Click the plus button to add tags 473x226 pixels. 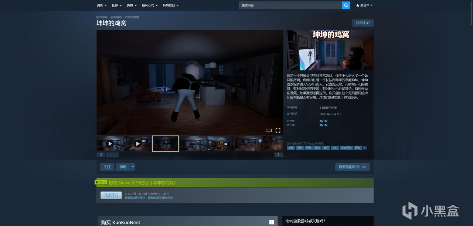[x=364, y=148]
